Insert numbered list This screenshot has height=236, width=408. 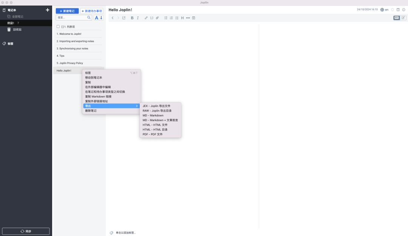(171, 18)
